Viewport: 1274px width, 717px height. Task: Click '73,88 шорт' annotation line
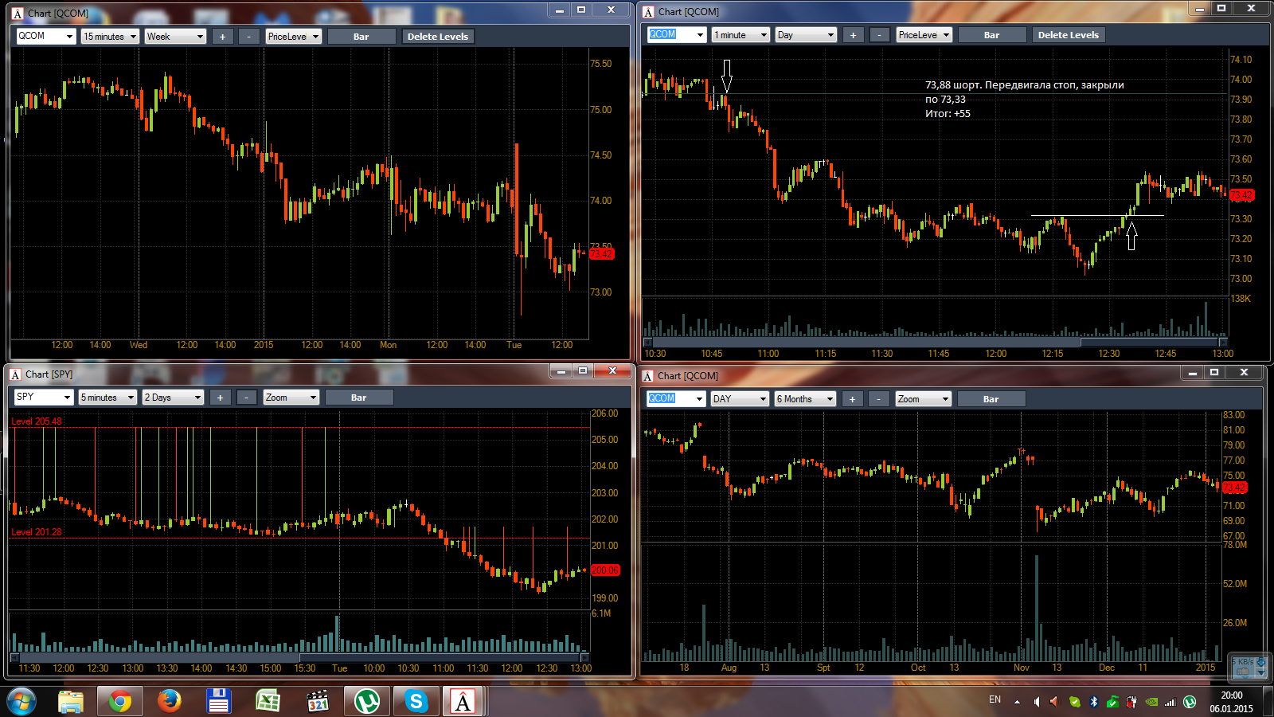1024,85
